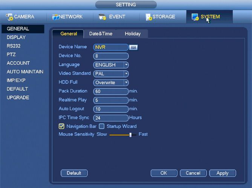Switch to the General tab
The image size is (252, 188).
(69, 34)
